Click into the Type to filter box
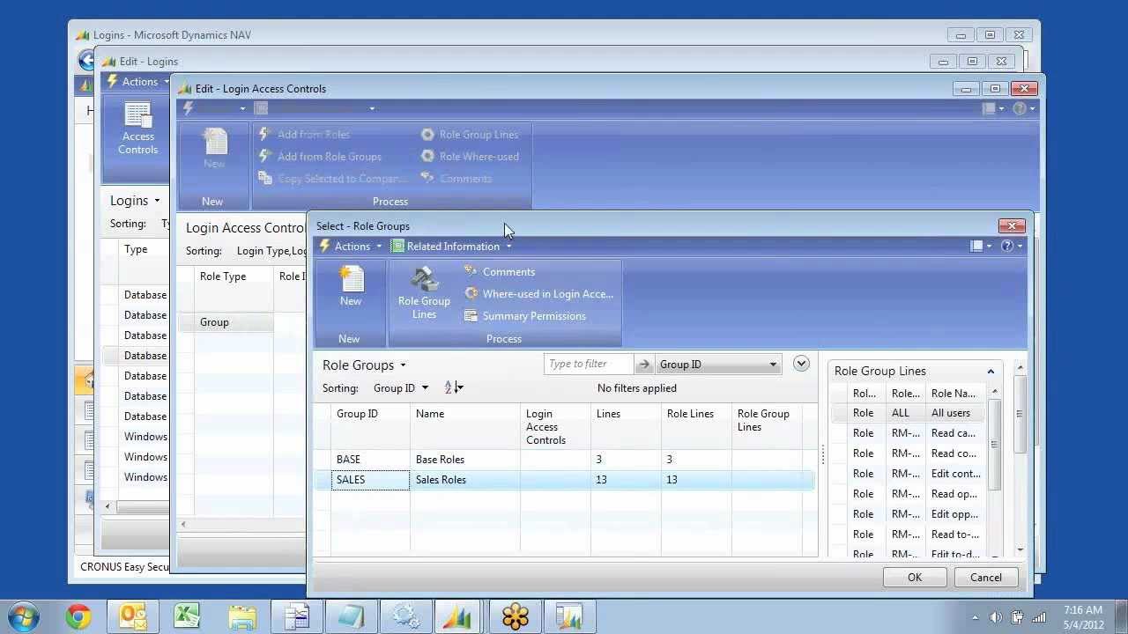 tap(589, 365)
